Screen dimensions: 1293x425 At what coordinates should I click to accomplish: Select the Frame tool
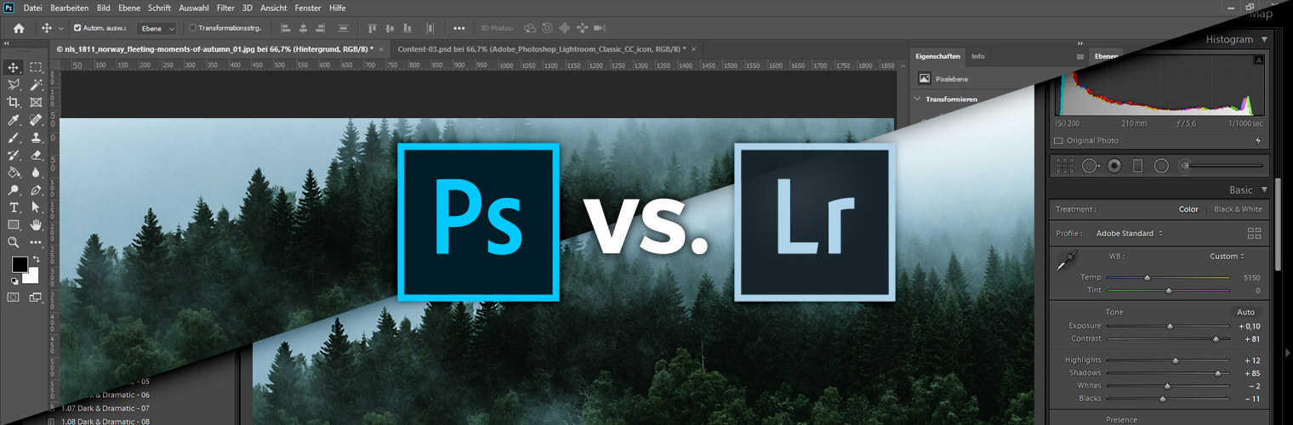coord(37,102)
